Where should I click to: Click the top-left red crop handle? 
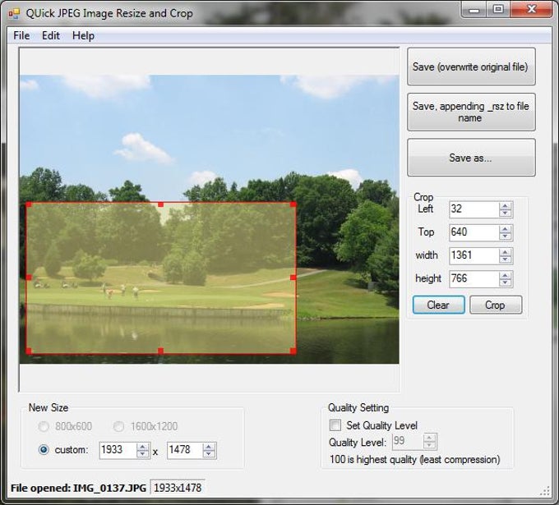click(28, 204)
